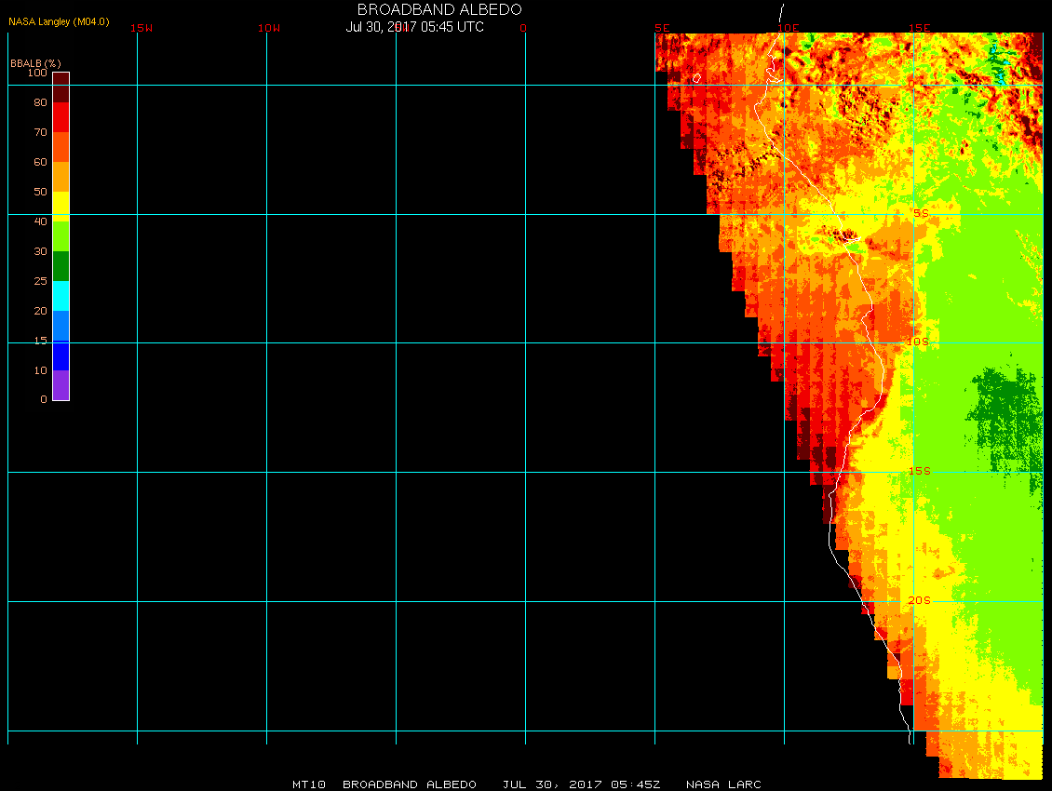1052x791 pixels.
Task: Select the dark blue 10–15% legend swatch
Action: [x=61, y=355]
